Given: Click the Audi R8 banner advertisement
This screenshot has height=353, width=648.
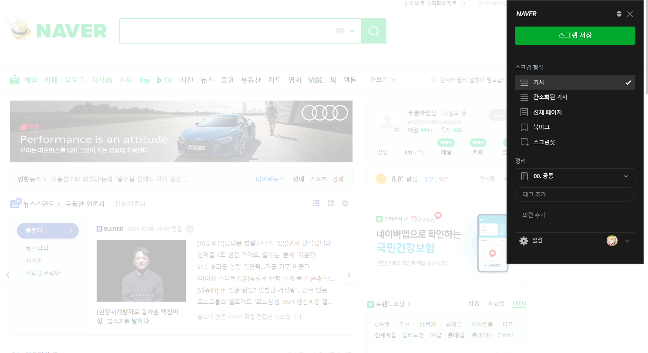Looking at the screenshot, I should point(181,131).
